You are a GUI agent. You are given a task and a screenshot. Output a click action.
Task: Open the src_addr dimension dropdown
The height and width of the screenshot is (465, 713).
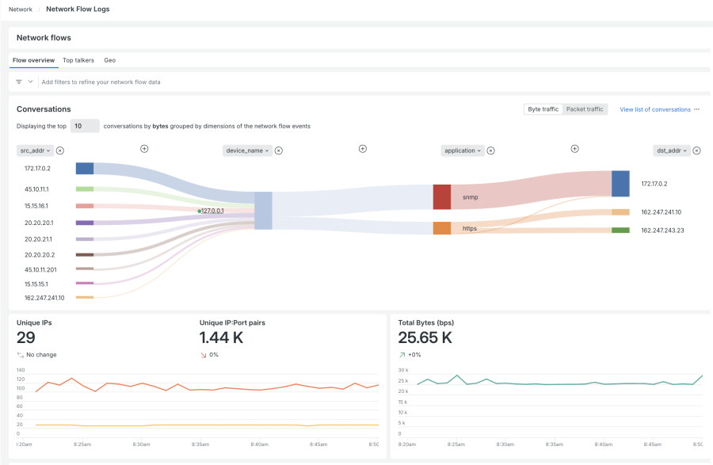(x=35, y=151)
